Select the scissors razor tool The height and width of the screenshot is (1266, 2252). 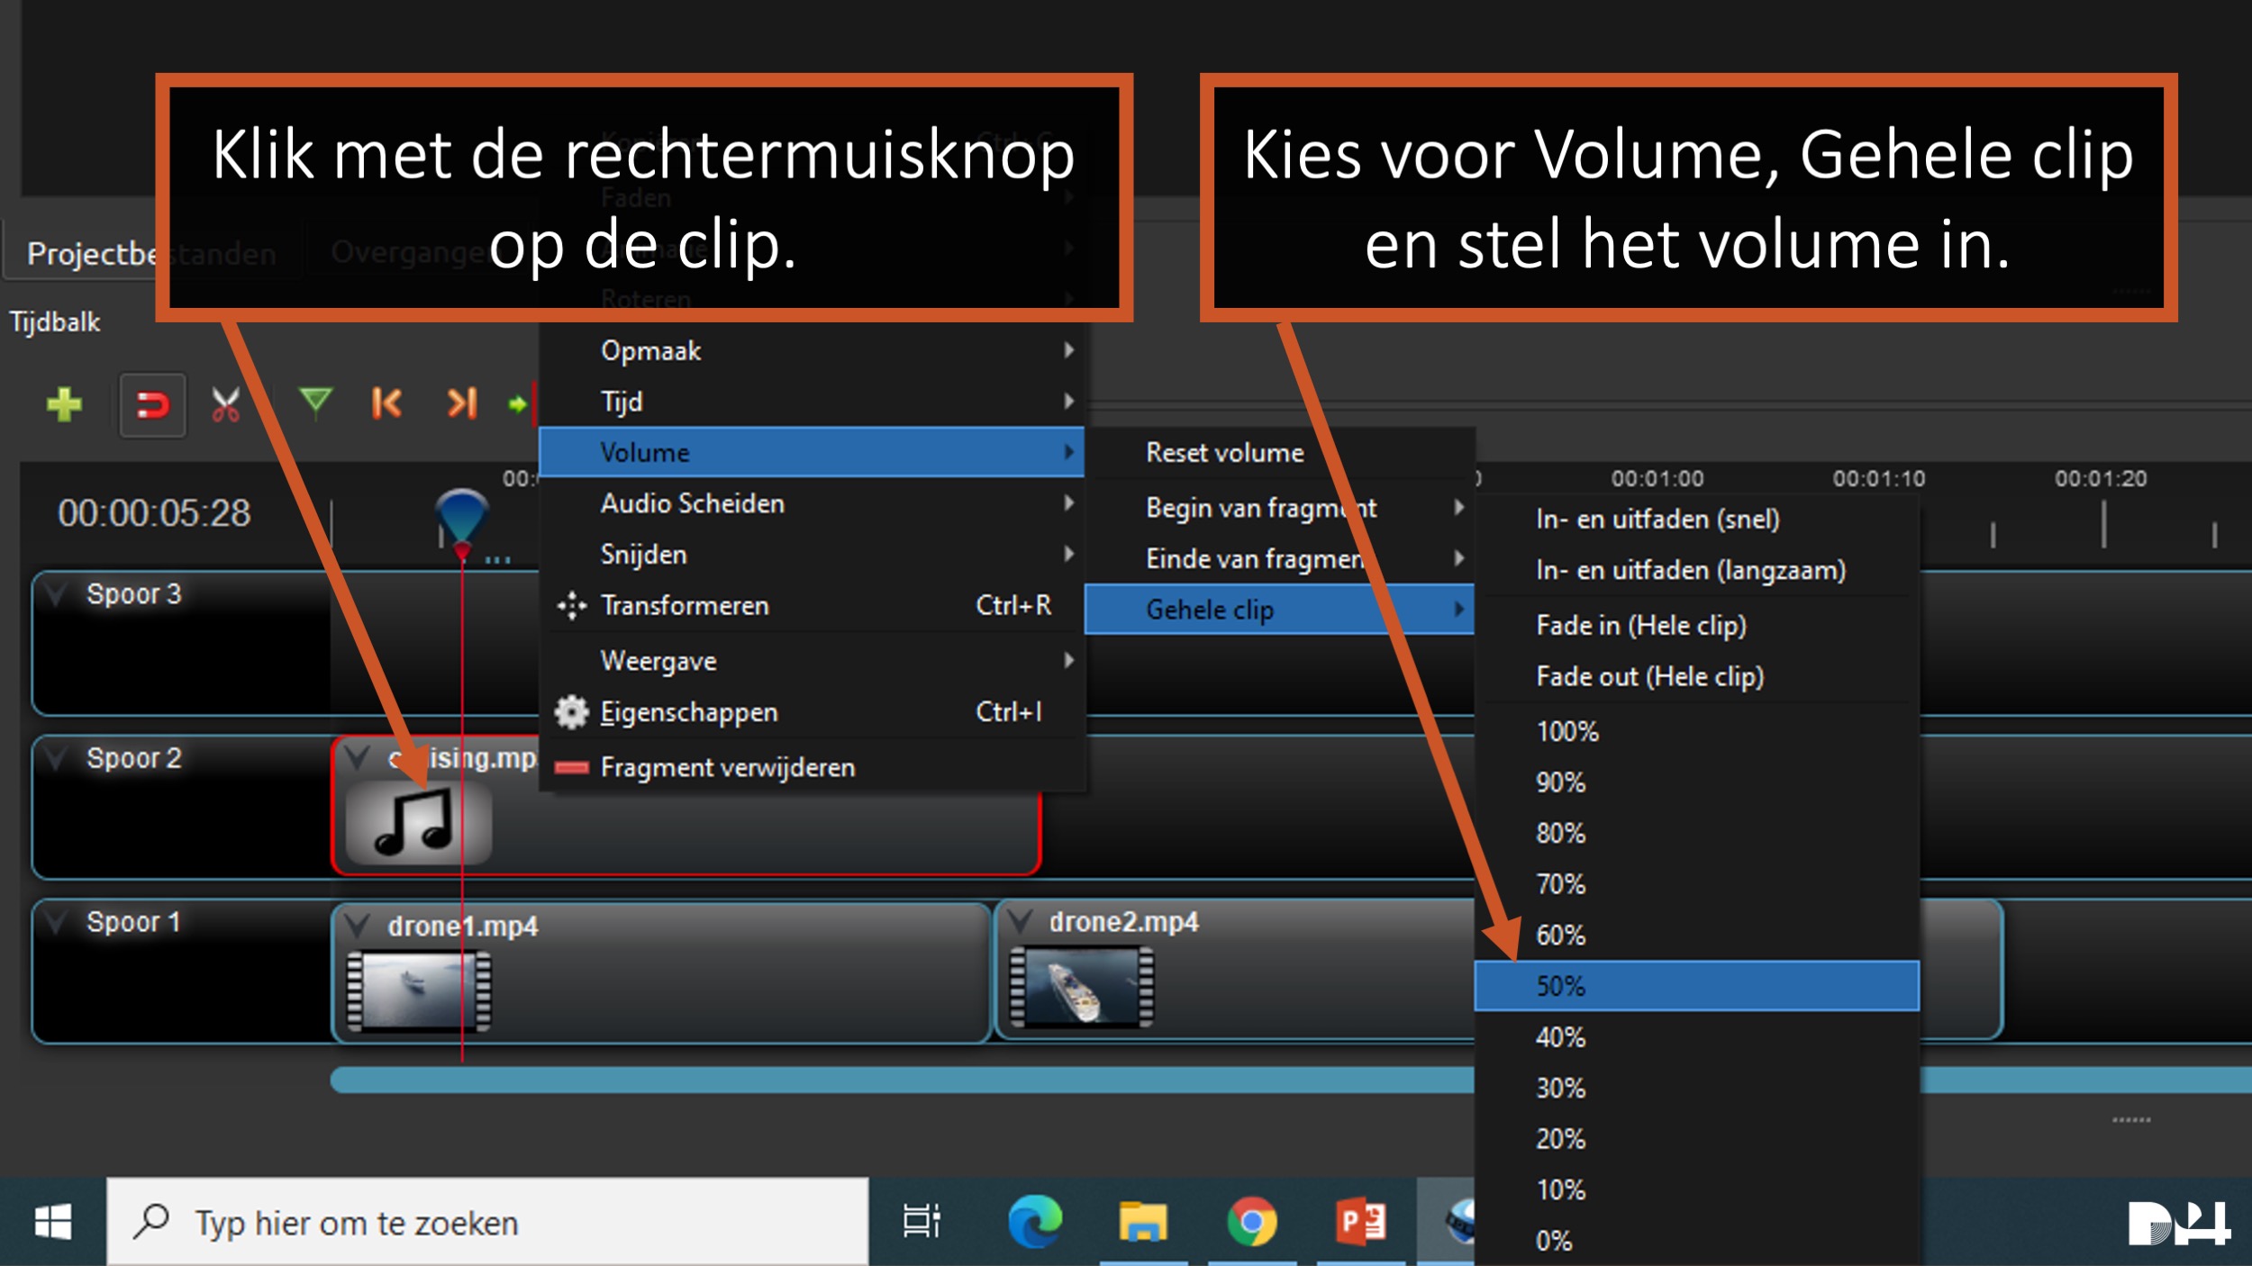pyautogui.click(x=225, y=404)
